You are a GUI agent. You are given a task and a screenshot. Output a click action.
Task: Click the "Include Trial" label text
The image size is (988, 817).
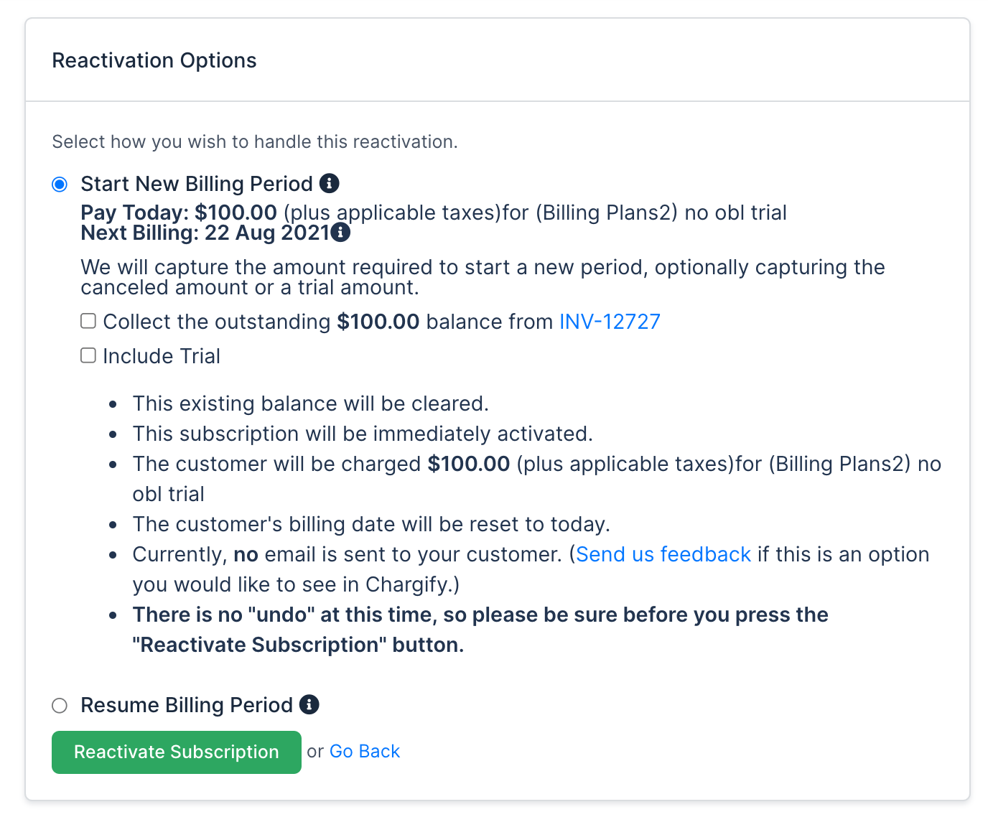[162, 356]
